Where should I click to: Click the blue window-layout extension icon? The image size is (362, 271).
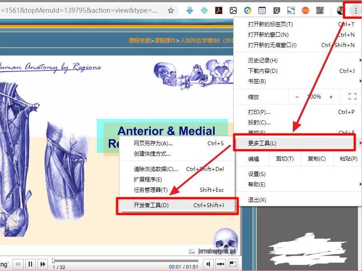tap(262, 10)
